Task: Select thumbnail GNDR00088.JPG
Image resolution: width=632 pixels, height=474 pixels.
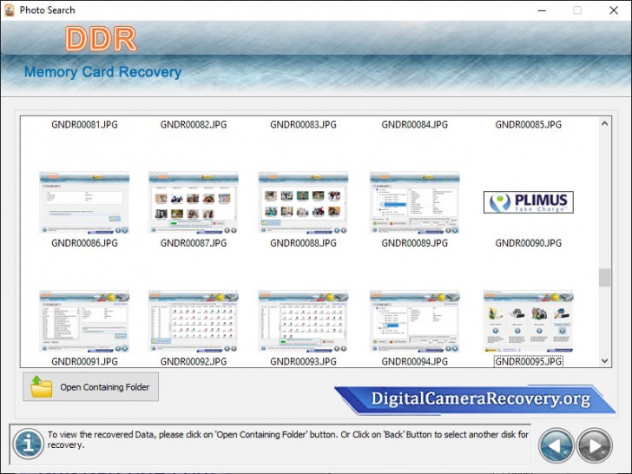Action: [303, 203]
